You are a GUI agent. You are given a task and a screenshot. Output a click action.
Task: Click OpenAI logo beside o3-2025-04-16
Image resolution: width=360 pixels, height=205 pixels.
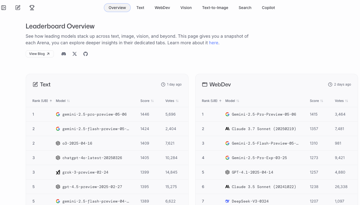[58, 143]
